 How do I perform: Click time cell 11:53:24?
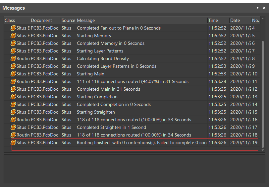pyautogui.click(x=217, y=82)
